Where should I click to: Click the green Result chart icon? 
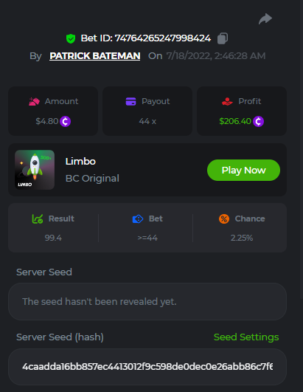(38, 219)
